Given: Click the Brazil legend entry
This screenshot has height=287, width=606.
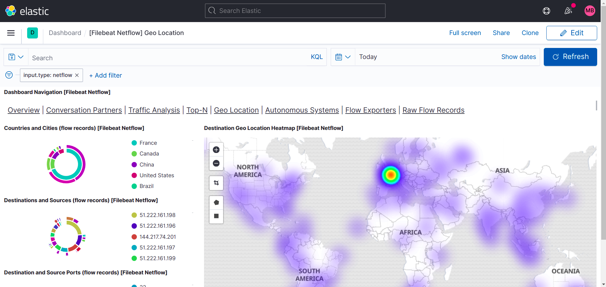Looking at the screenshot, I should 143,186.
